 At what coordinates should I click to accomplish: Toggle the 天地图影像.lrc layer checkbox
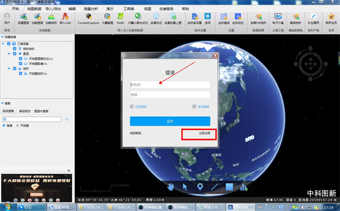click(20, 64)
